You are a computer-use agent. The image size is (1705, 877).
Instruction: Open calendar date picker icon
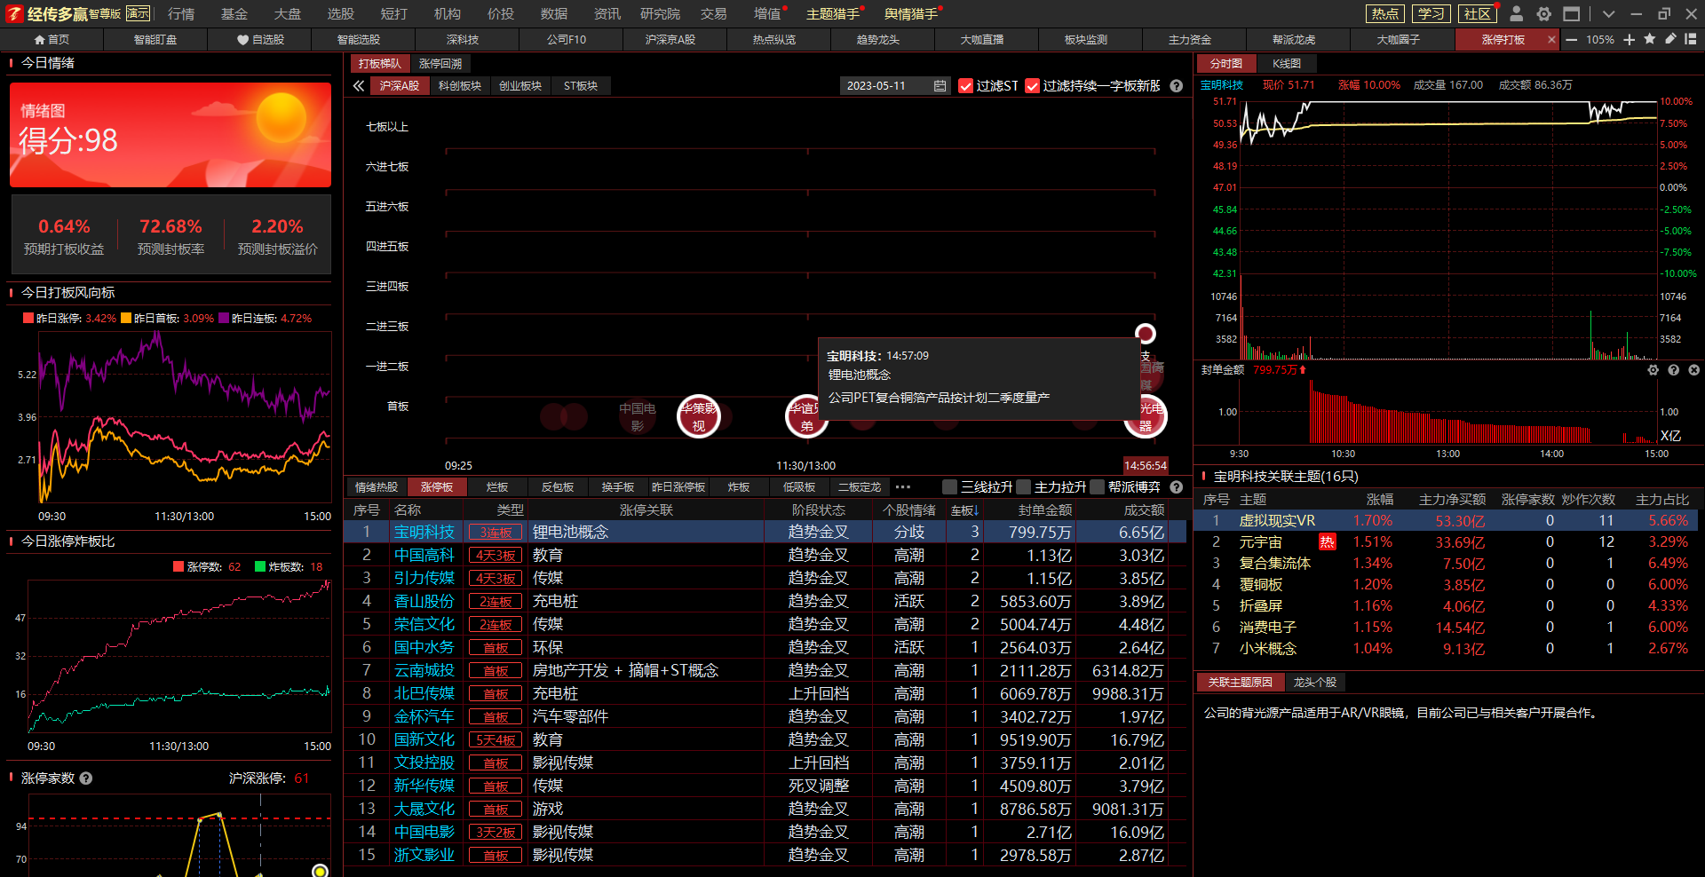point(940,86)
